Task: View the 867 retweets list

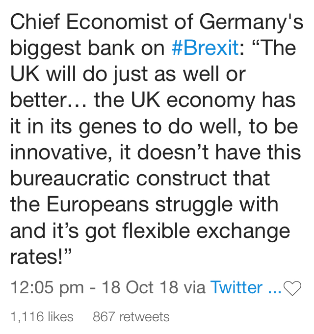Action: pyautogui.click(x=131, y=316)
